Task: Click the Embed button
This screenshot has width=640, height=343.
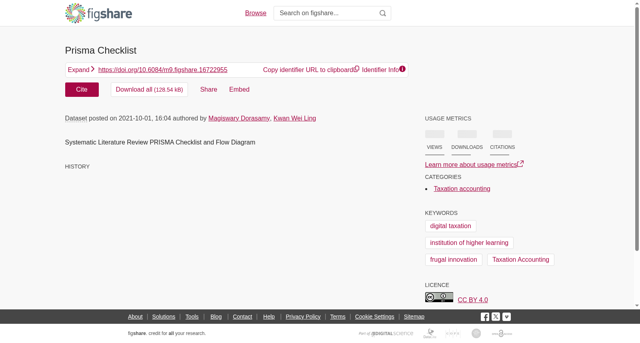Action: click(239, 90)
